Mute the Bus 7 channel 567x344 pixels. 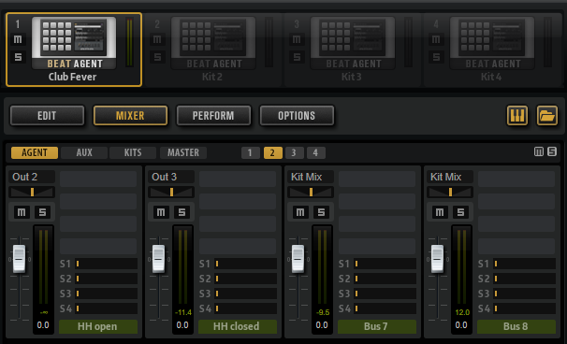[300, 212]
